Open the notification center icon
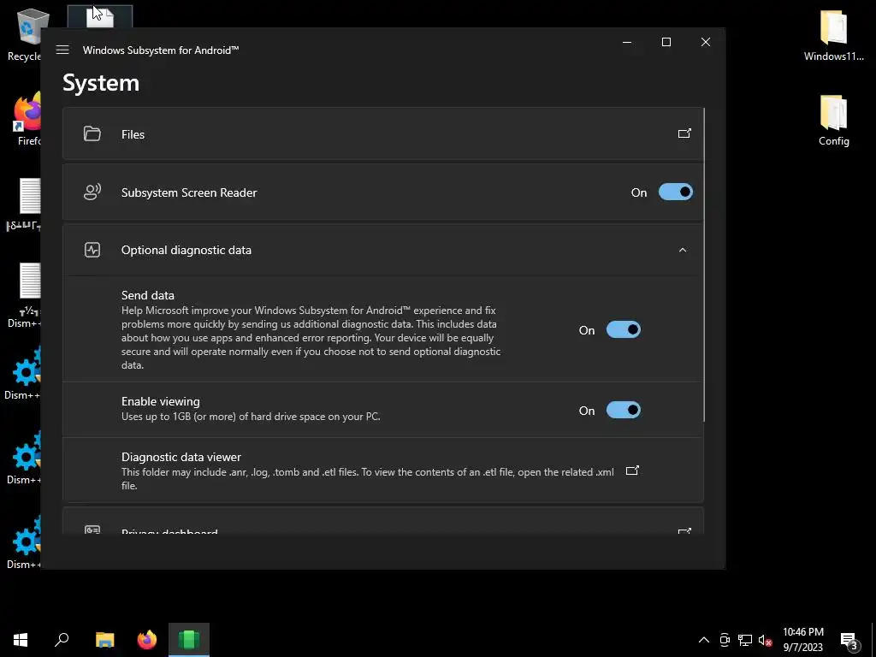Viewport: 876px width, 657px height. tap(849, 640)
